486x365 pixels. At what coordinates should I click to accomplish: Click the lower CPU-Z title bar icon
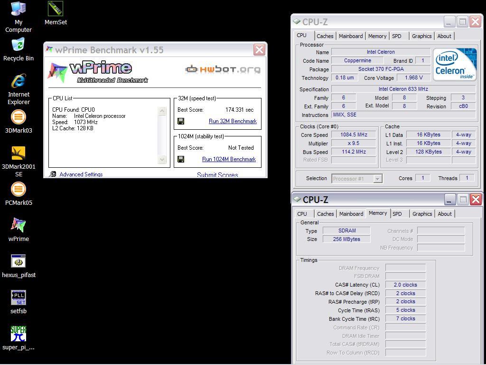point(297,199)
